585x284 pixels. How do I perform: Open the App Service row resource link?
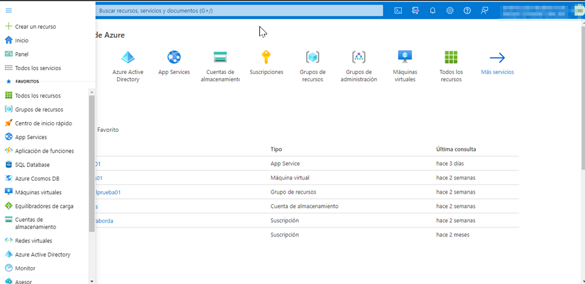98,164
